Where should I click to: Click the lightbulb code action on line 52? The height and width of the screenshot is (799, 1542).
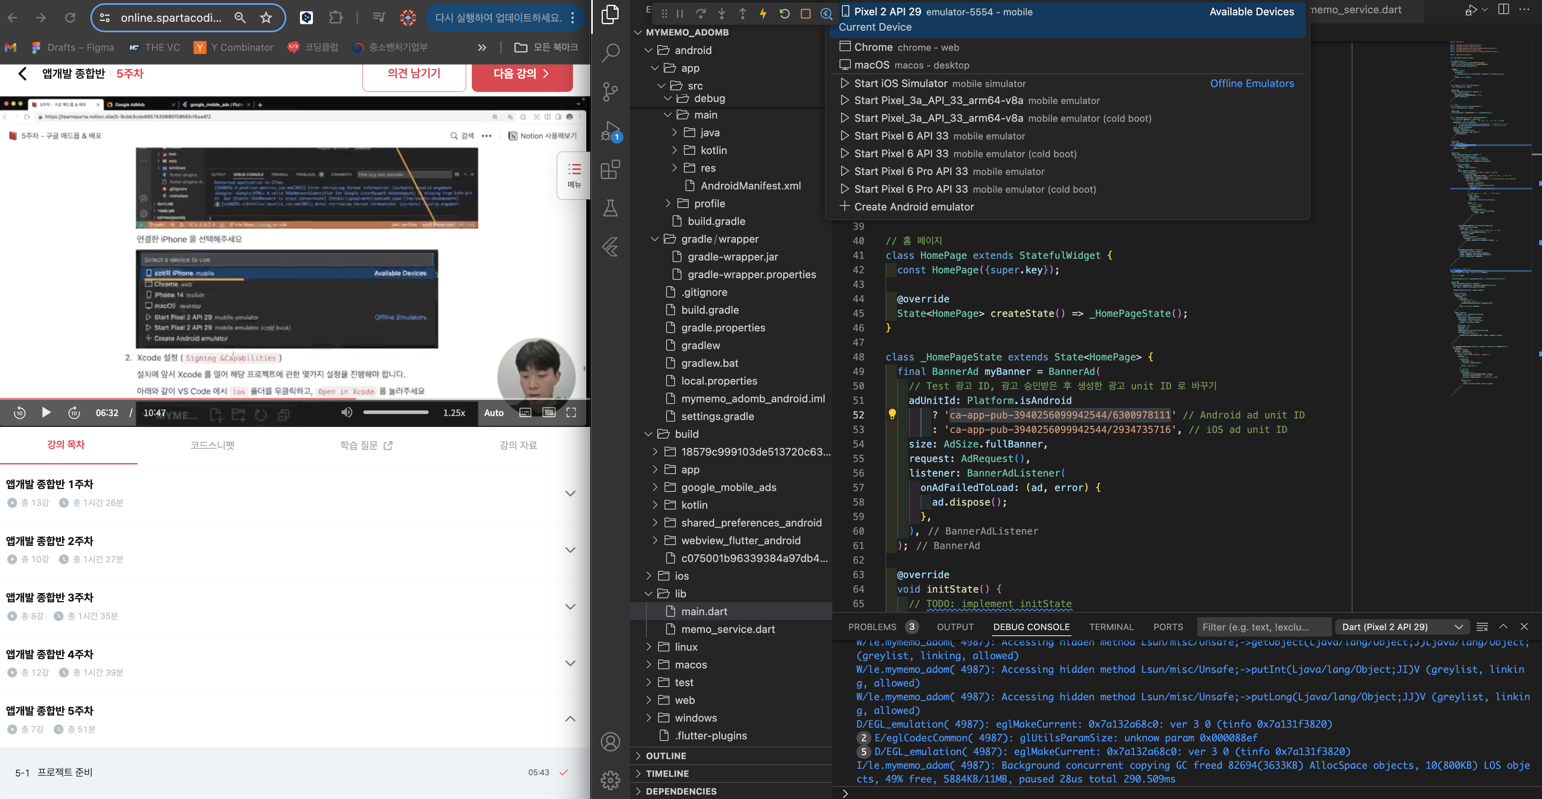[x=892, y=414]
